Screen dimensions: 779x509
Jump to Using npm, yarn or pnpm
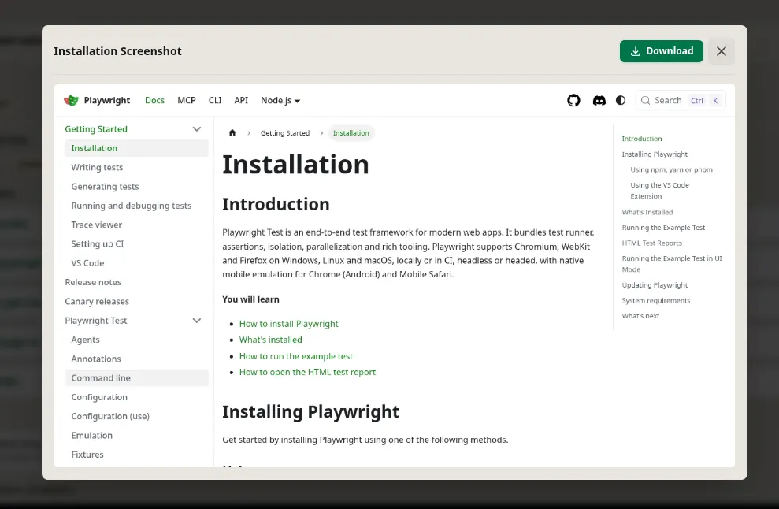pos(671,169)
